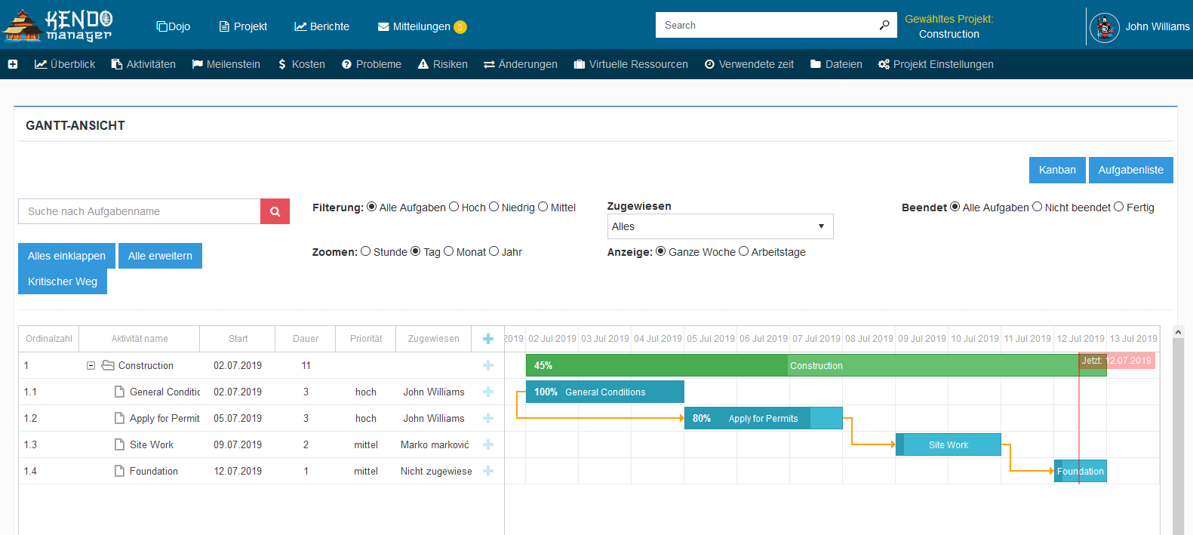Open Projekt menu in header
The height and width of the screenshot is (535, 1193).
click(243, 26)
